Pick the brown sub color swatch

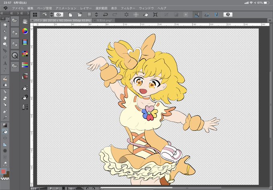(7, 174)
